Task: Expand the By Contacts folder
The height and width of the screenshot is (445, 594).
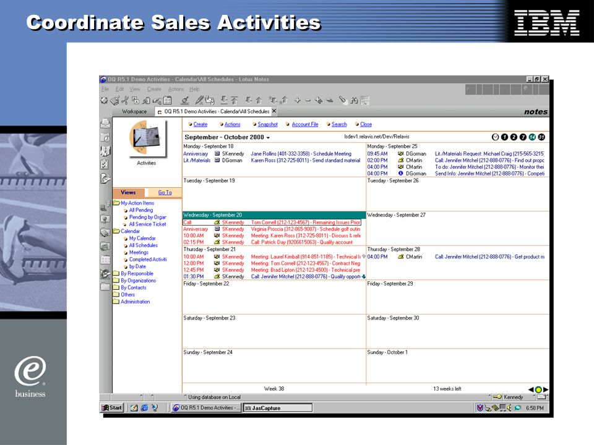Action: click(x=116, y=287)
